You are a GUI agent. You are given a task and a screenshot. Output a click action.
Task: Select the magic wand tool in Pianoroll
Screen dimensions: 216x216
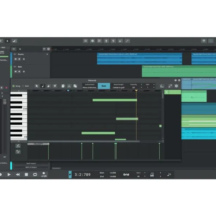55,86
